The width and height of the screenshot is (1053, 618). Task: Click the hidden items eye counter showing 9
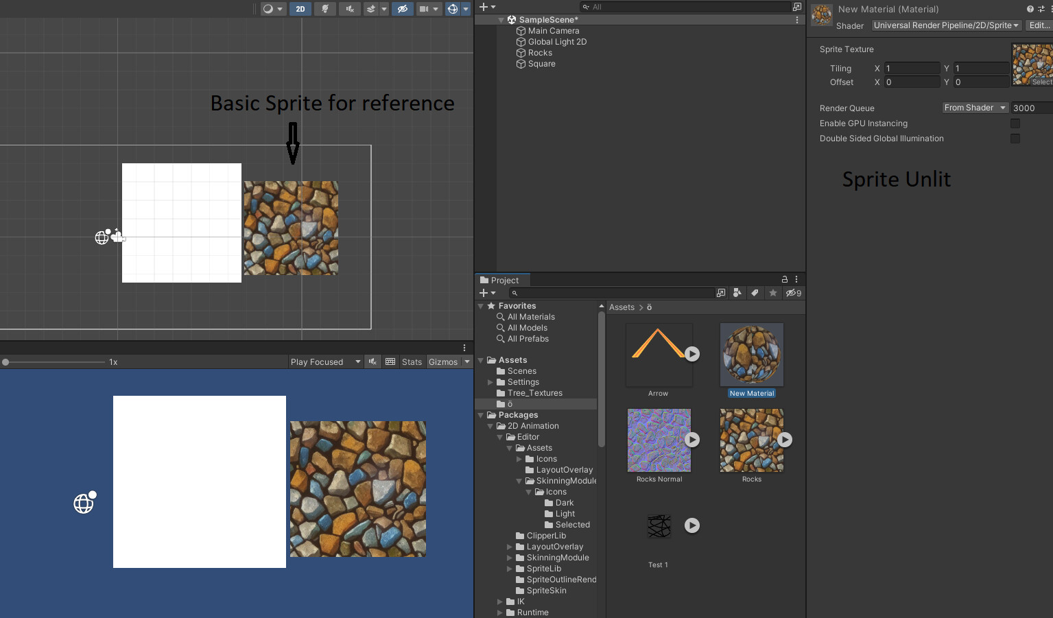pos(792,293)
